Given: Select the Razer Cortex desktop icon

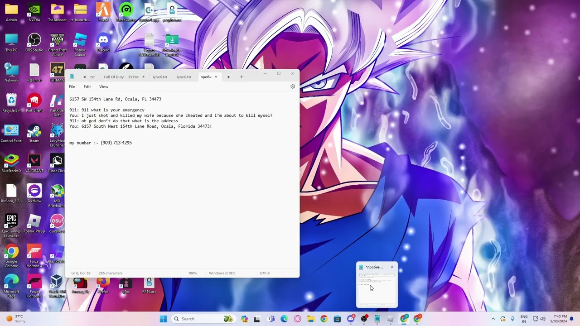Looking at the screenshot, I should (x=126, y=13).
